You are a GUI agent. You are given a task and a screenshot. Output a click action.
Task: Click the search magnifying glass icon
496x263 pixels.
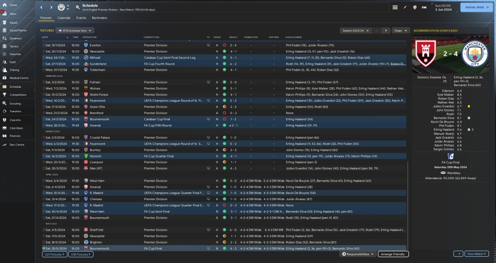[x=77, y=7]
